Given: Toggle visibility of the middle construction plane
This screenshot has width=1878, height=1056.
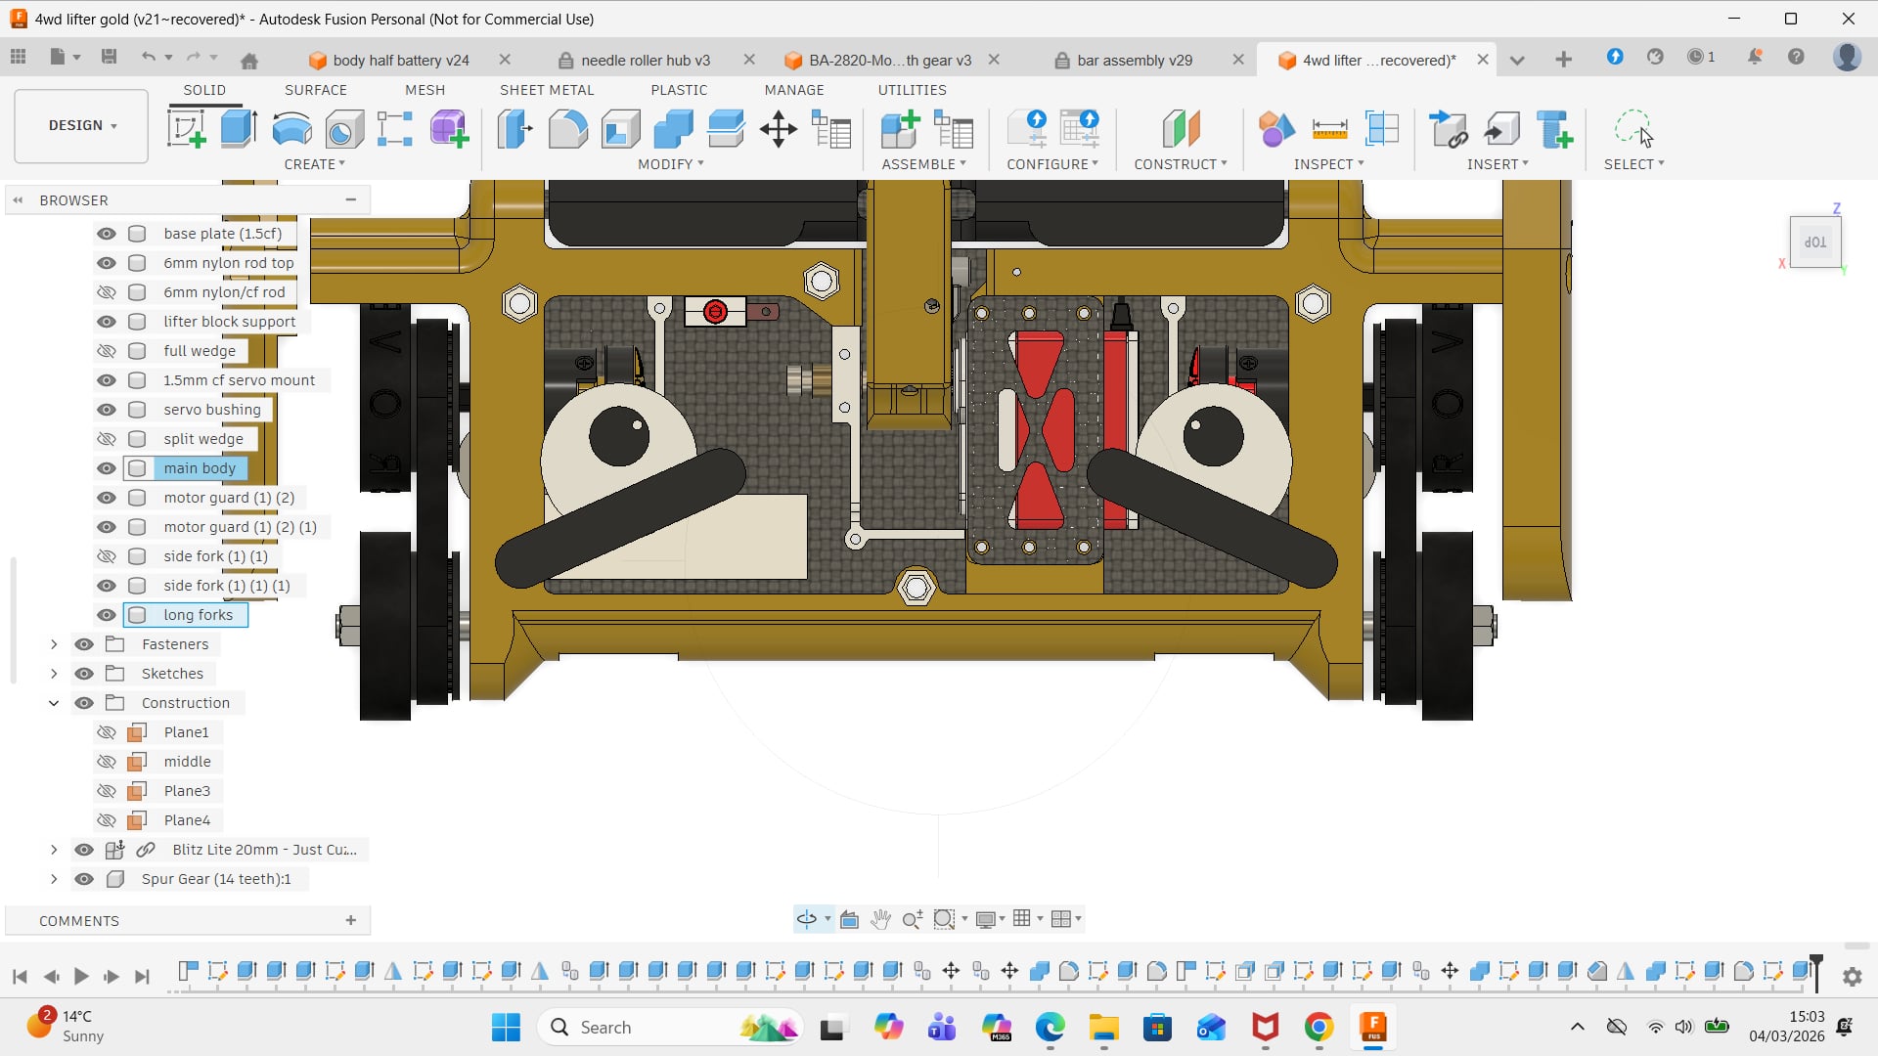Looking at the screenshot, I should click(x=107, y=762).
